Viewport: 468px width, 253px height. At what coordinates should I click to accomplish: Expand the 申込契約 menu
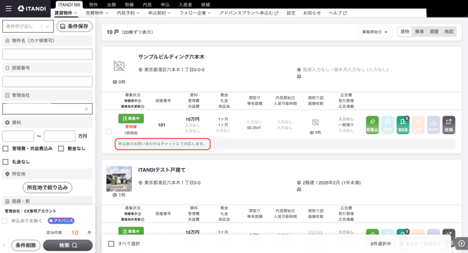point(159,13)
